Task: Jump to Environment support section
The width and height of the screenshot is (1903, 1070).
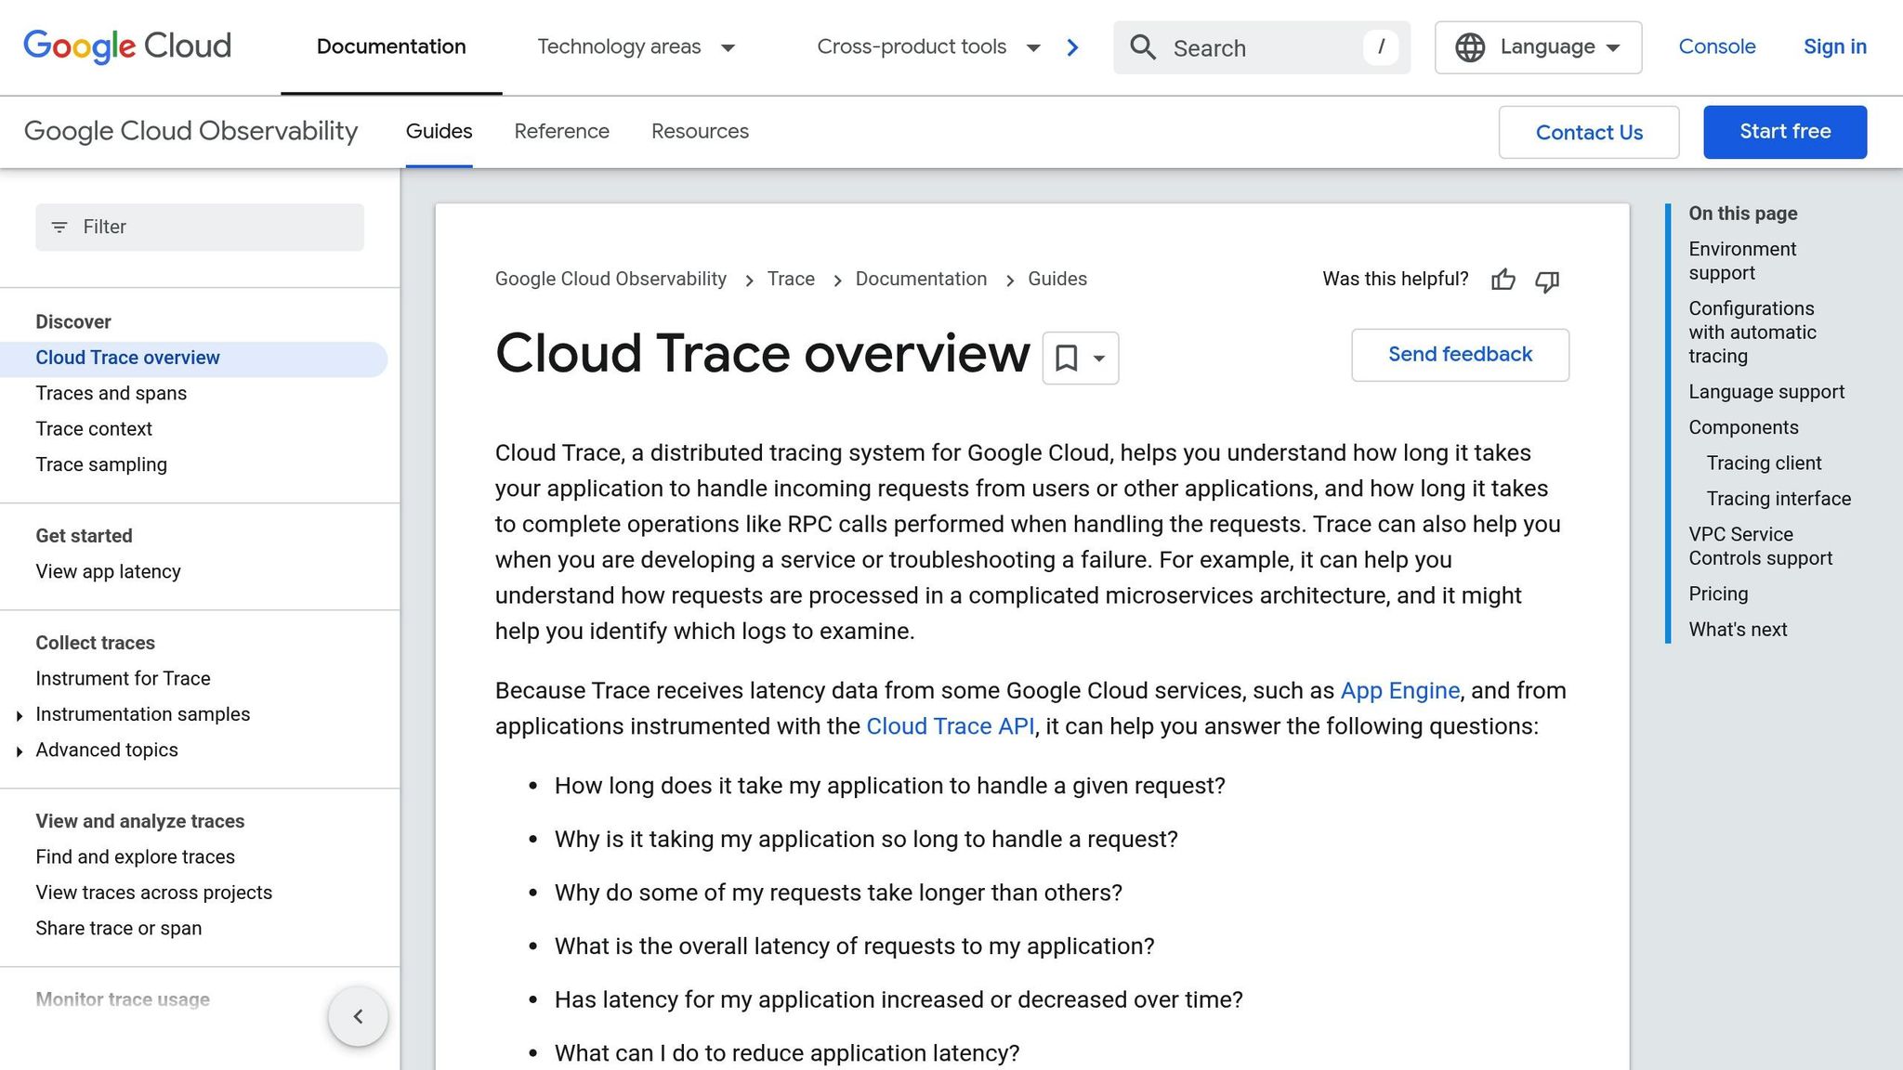Action: (x=1742, y=262)
